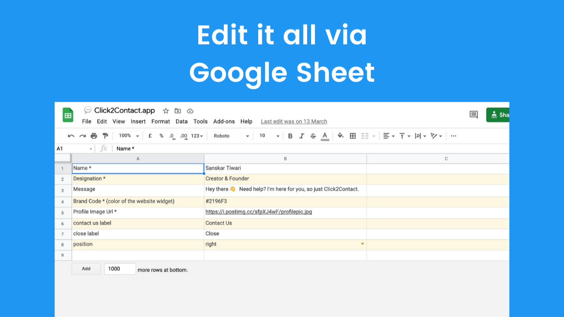
Task: Print the spreadsheet
Action: 94,136
